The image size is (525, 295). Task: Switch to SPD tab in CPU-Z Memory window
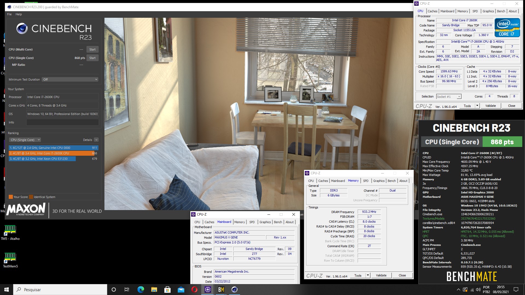point(366,181)
